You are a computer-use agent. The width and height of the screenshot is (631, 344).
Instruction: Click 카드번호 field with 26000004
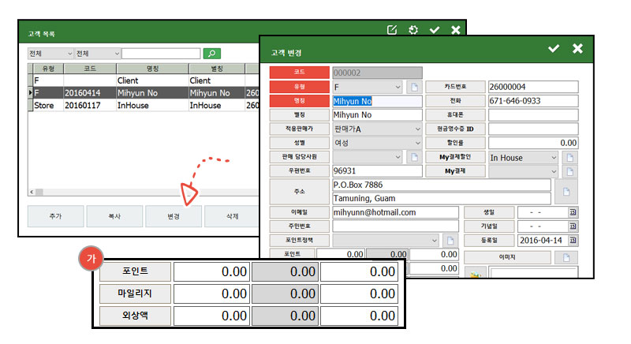(533, 87)
